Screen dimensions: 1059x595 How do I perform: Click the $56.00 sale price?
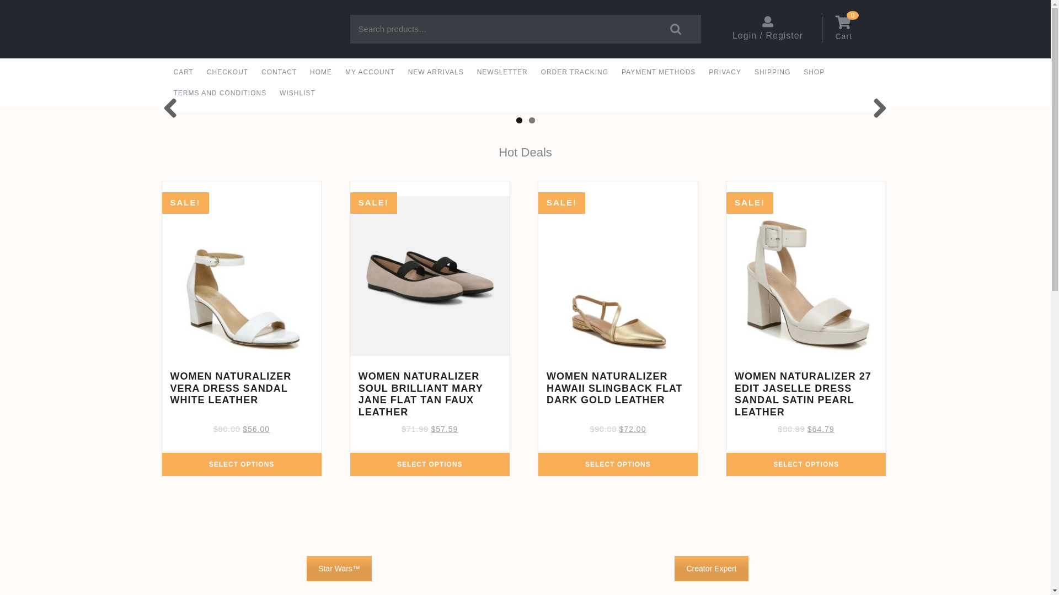[x=256, y=429]
